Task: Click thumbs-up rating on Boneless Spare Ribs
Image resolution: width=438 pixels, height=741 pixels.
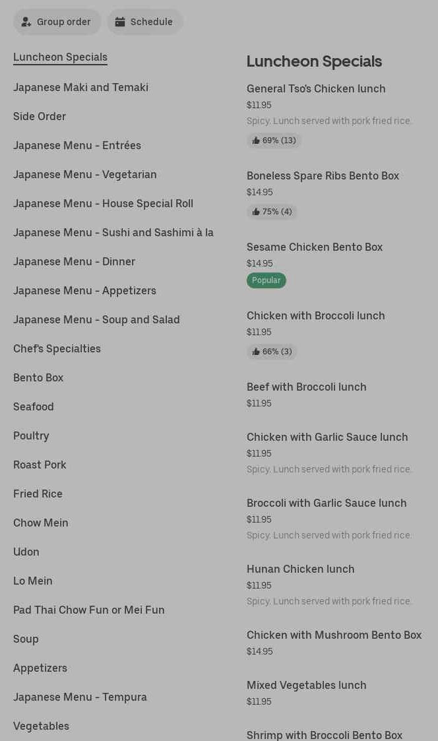Action: (x=272, y=212)
